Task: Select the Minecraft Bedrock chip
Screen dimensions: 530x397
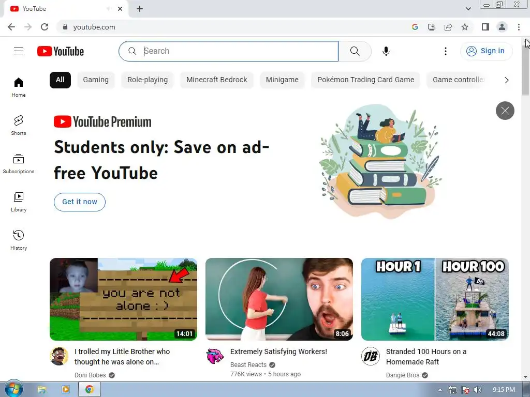Action: coord(217,80)
